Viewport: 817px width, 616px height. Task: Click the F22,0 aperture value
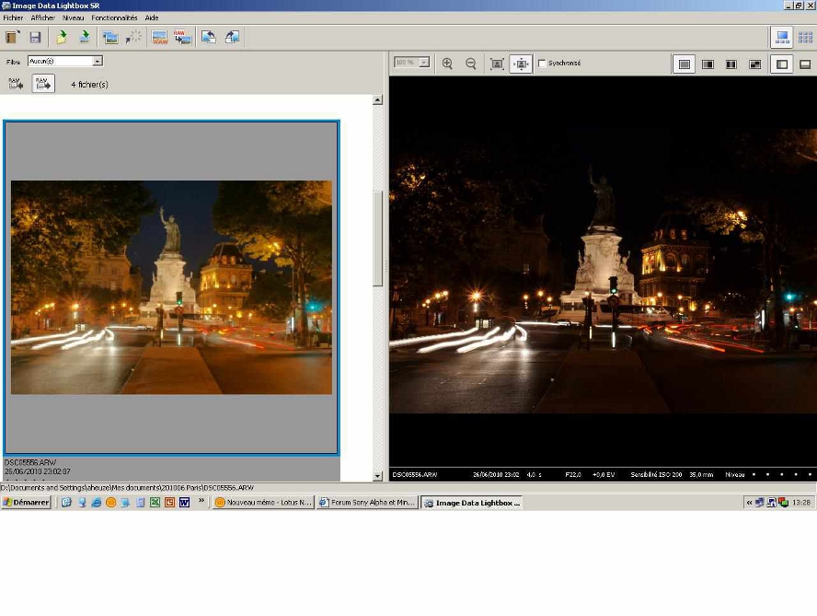coord(573,474)
